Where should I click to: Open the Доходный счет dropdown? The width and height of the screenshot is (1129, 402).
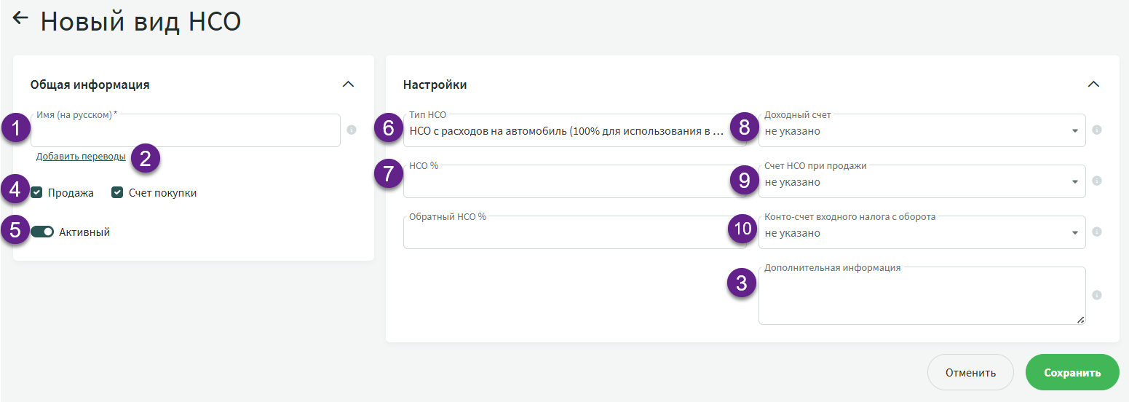[x=922, y=131]
